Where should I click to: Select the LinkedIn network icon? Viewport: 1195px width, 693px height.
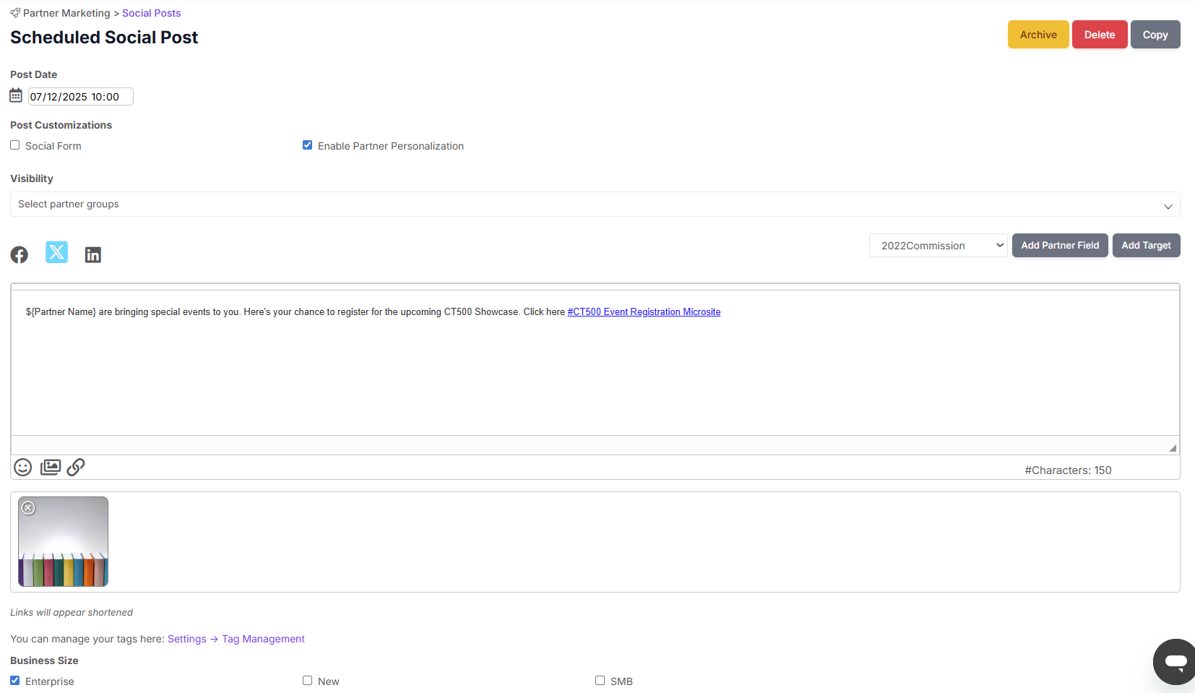[93, 254]
